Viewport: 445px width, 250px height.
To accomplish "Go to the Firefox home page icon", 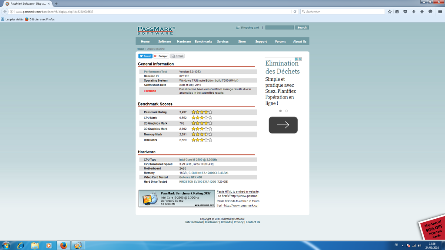I will [422, 12].
